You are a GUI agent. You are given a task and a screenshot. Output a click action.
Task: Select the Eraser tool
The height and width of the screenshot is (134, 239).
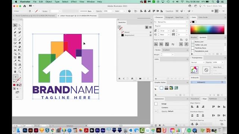point(20,43)
